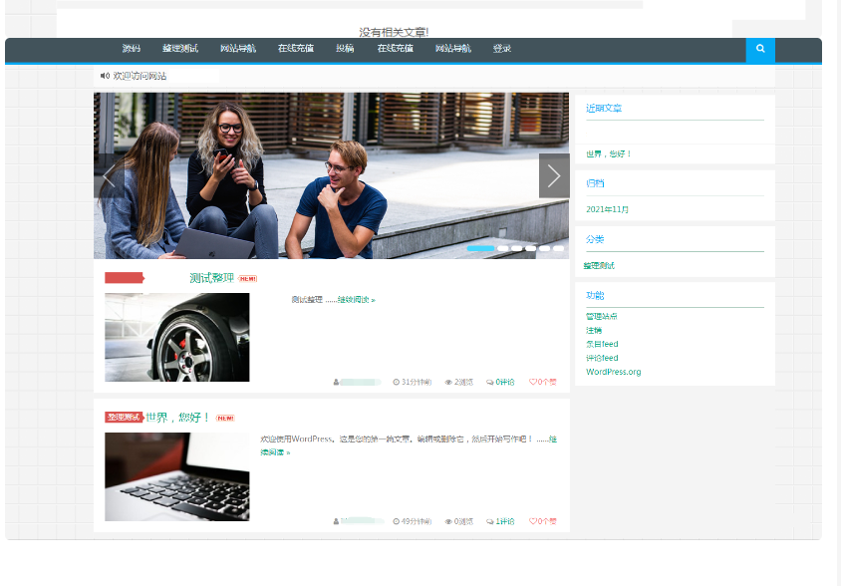Click the laptop keyboard post thumbnail
841x586 pixels.
(x=177, y=476)
